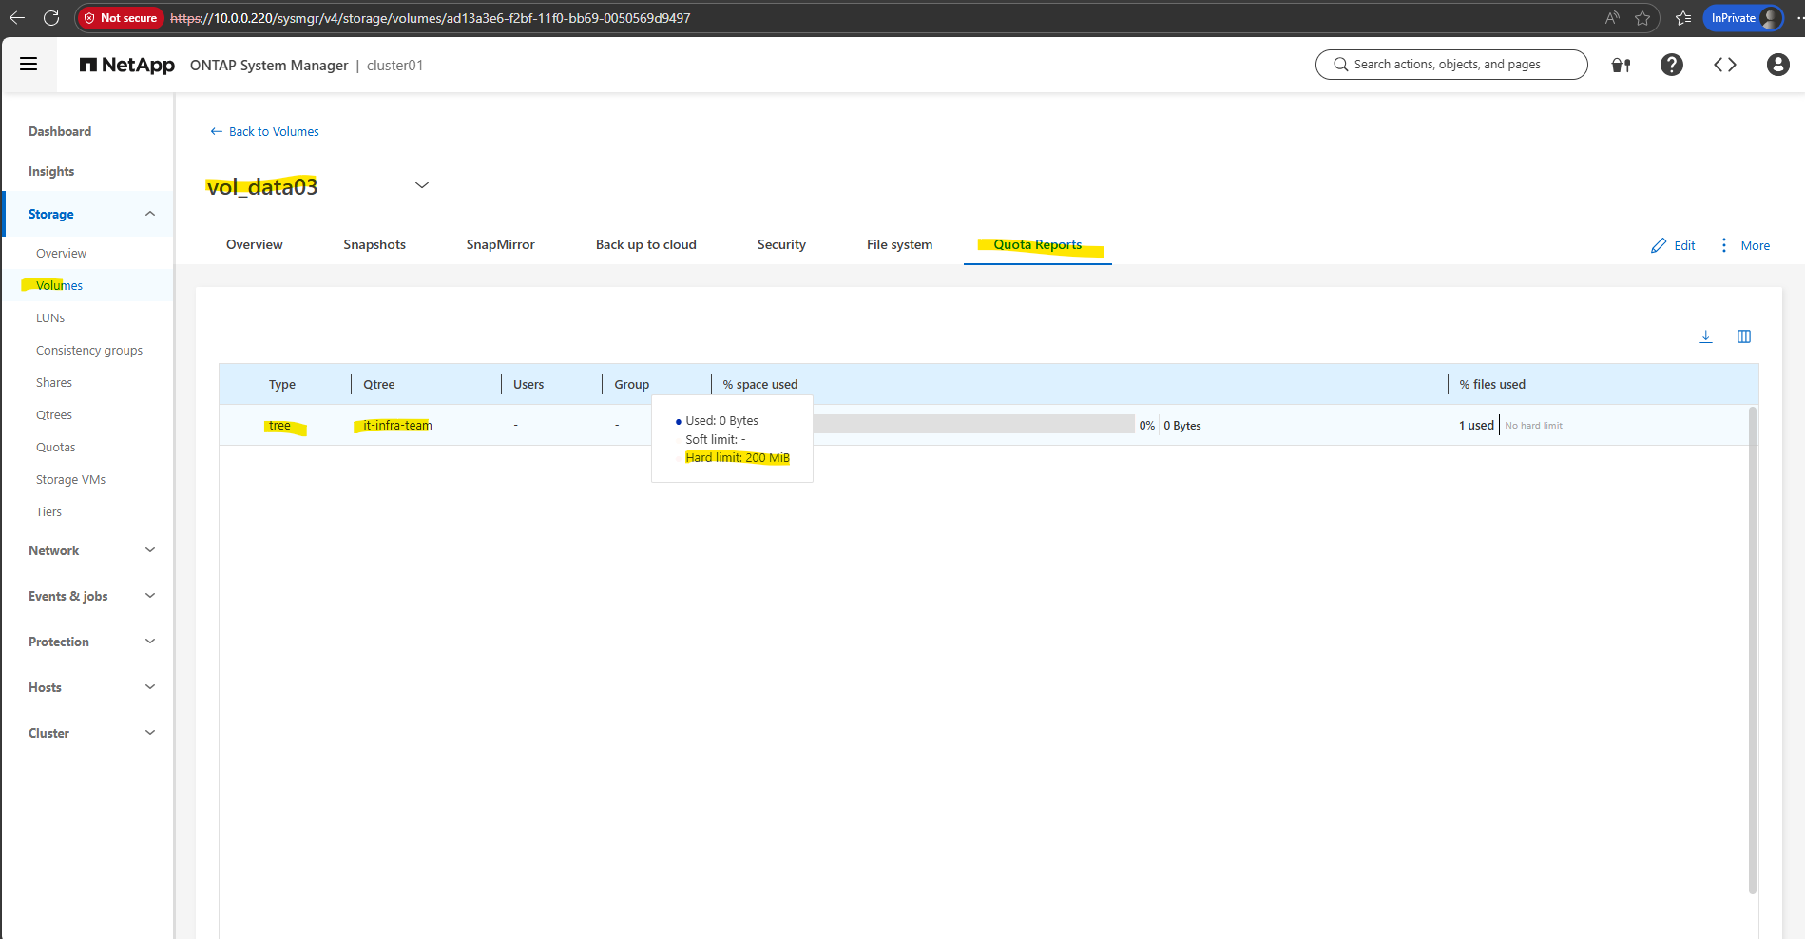Expand the vol_data03 volume selector dropdown
Viewport: 1805px width, 939px height.
pyautogui.click(x=422, y=185)
